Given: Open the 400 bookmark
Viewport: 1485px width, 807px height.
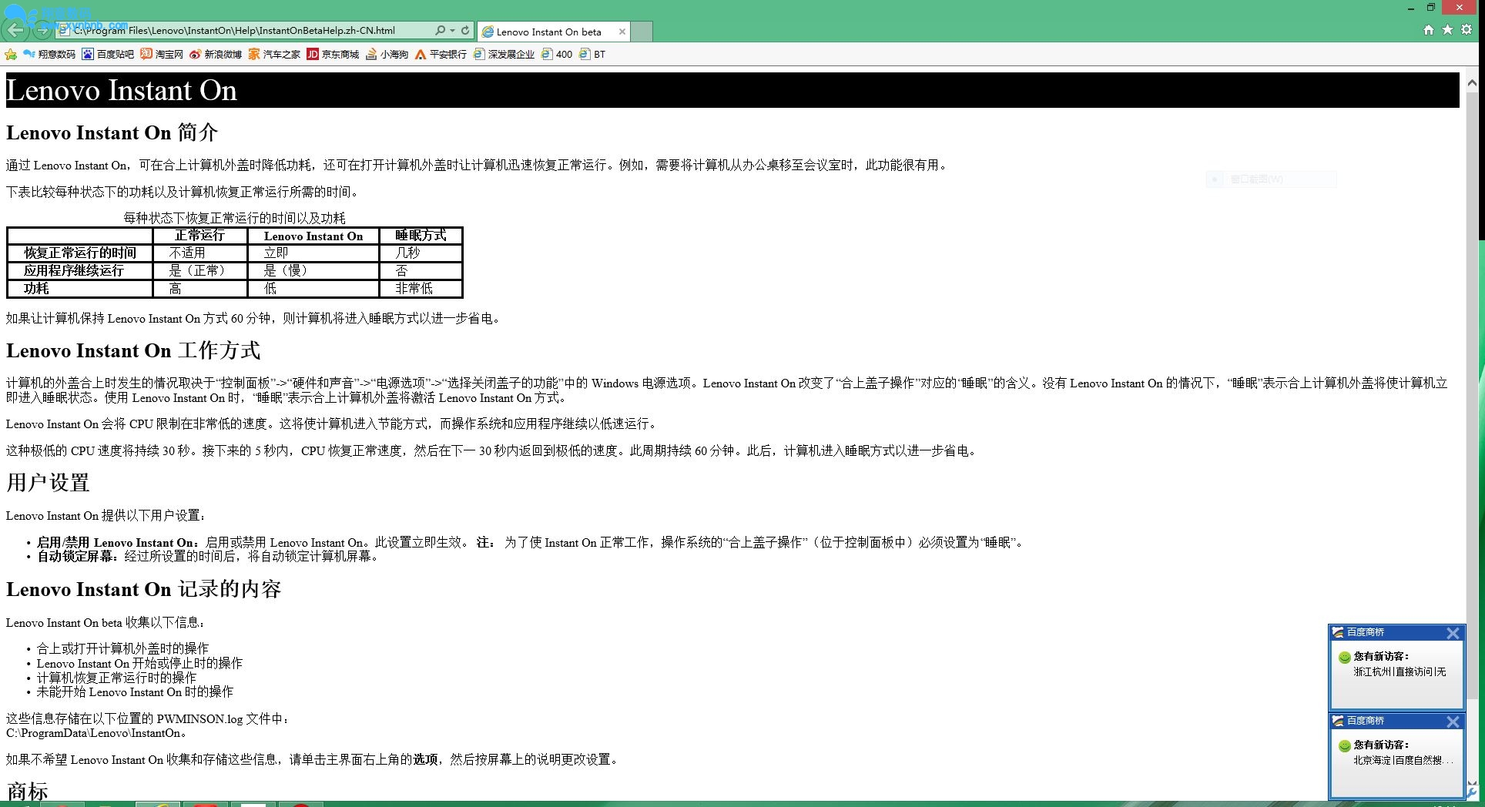Looking at the screenshot, I should [557, 55].
